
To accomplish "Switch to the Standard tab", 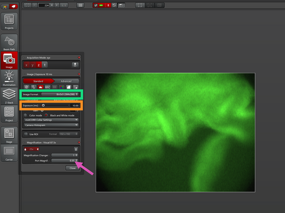I will pos(38,81).
